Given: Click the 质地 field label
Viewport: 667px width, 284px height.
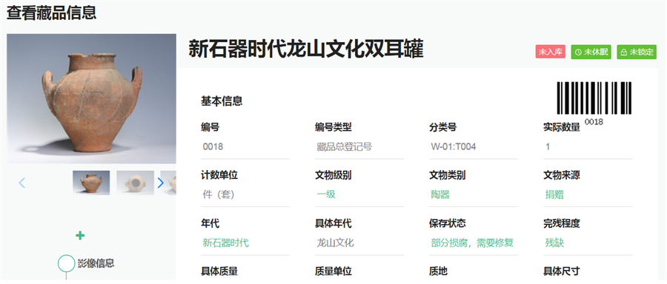Looking at the screenshot, I should pos(438,271).
